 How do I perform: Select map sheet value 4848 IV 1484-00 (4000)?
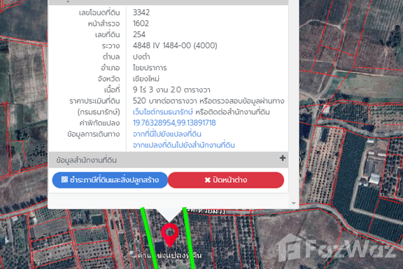(x=175, y=46)
